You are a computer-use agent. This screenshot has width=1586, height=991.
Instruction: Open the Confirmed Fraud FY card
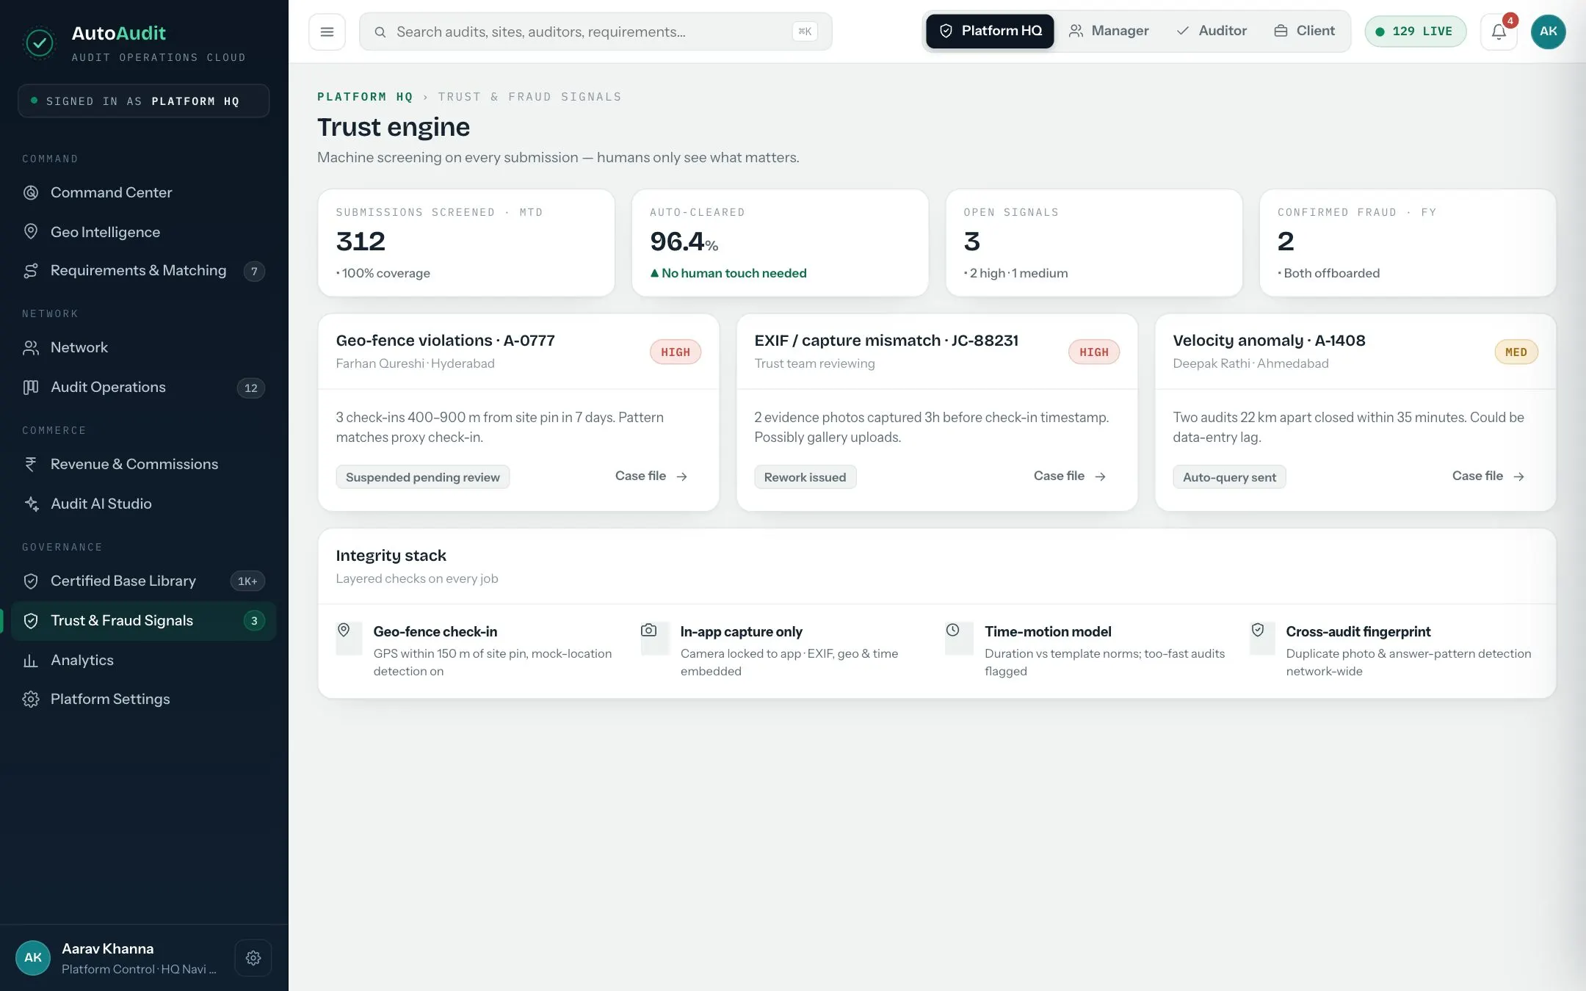pyautogui.click(x=1408, y=243)
